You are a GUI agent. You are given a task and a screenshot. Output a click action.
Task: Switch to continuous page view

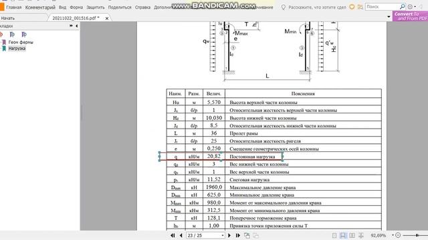[343, 235]
